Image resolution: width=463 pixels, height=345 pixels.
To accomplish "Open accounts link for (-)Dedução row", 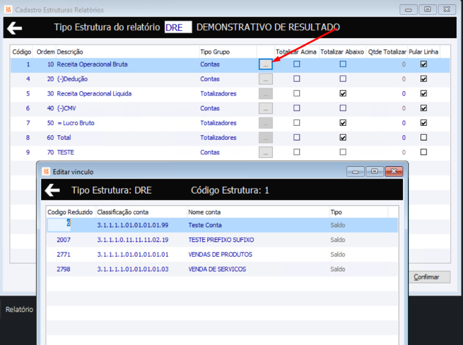I will pos(266,79).
